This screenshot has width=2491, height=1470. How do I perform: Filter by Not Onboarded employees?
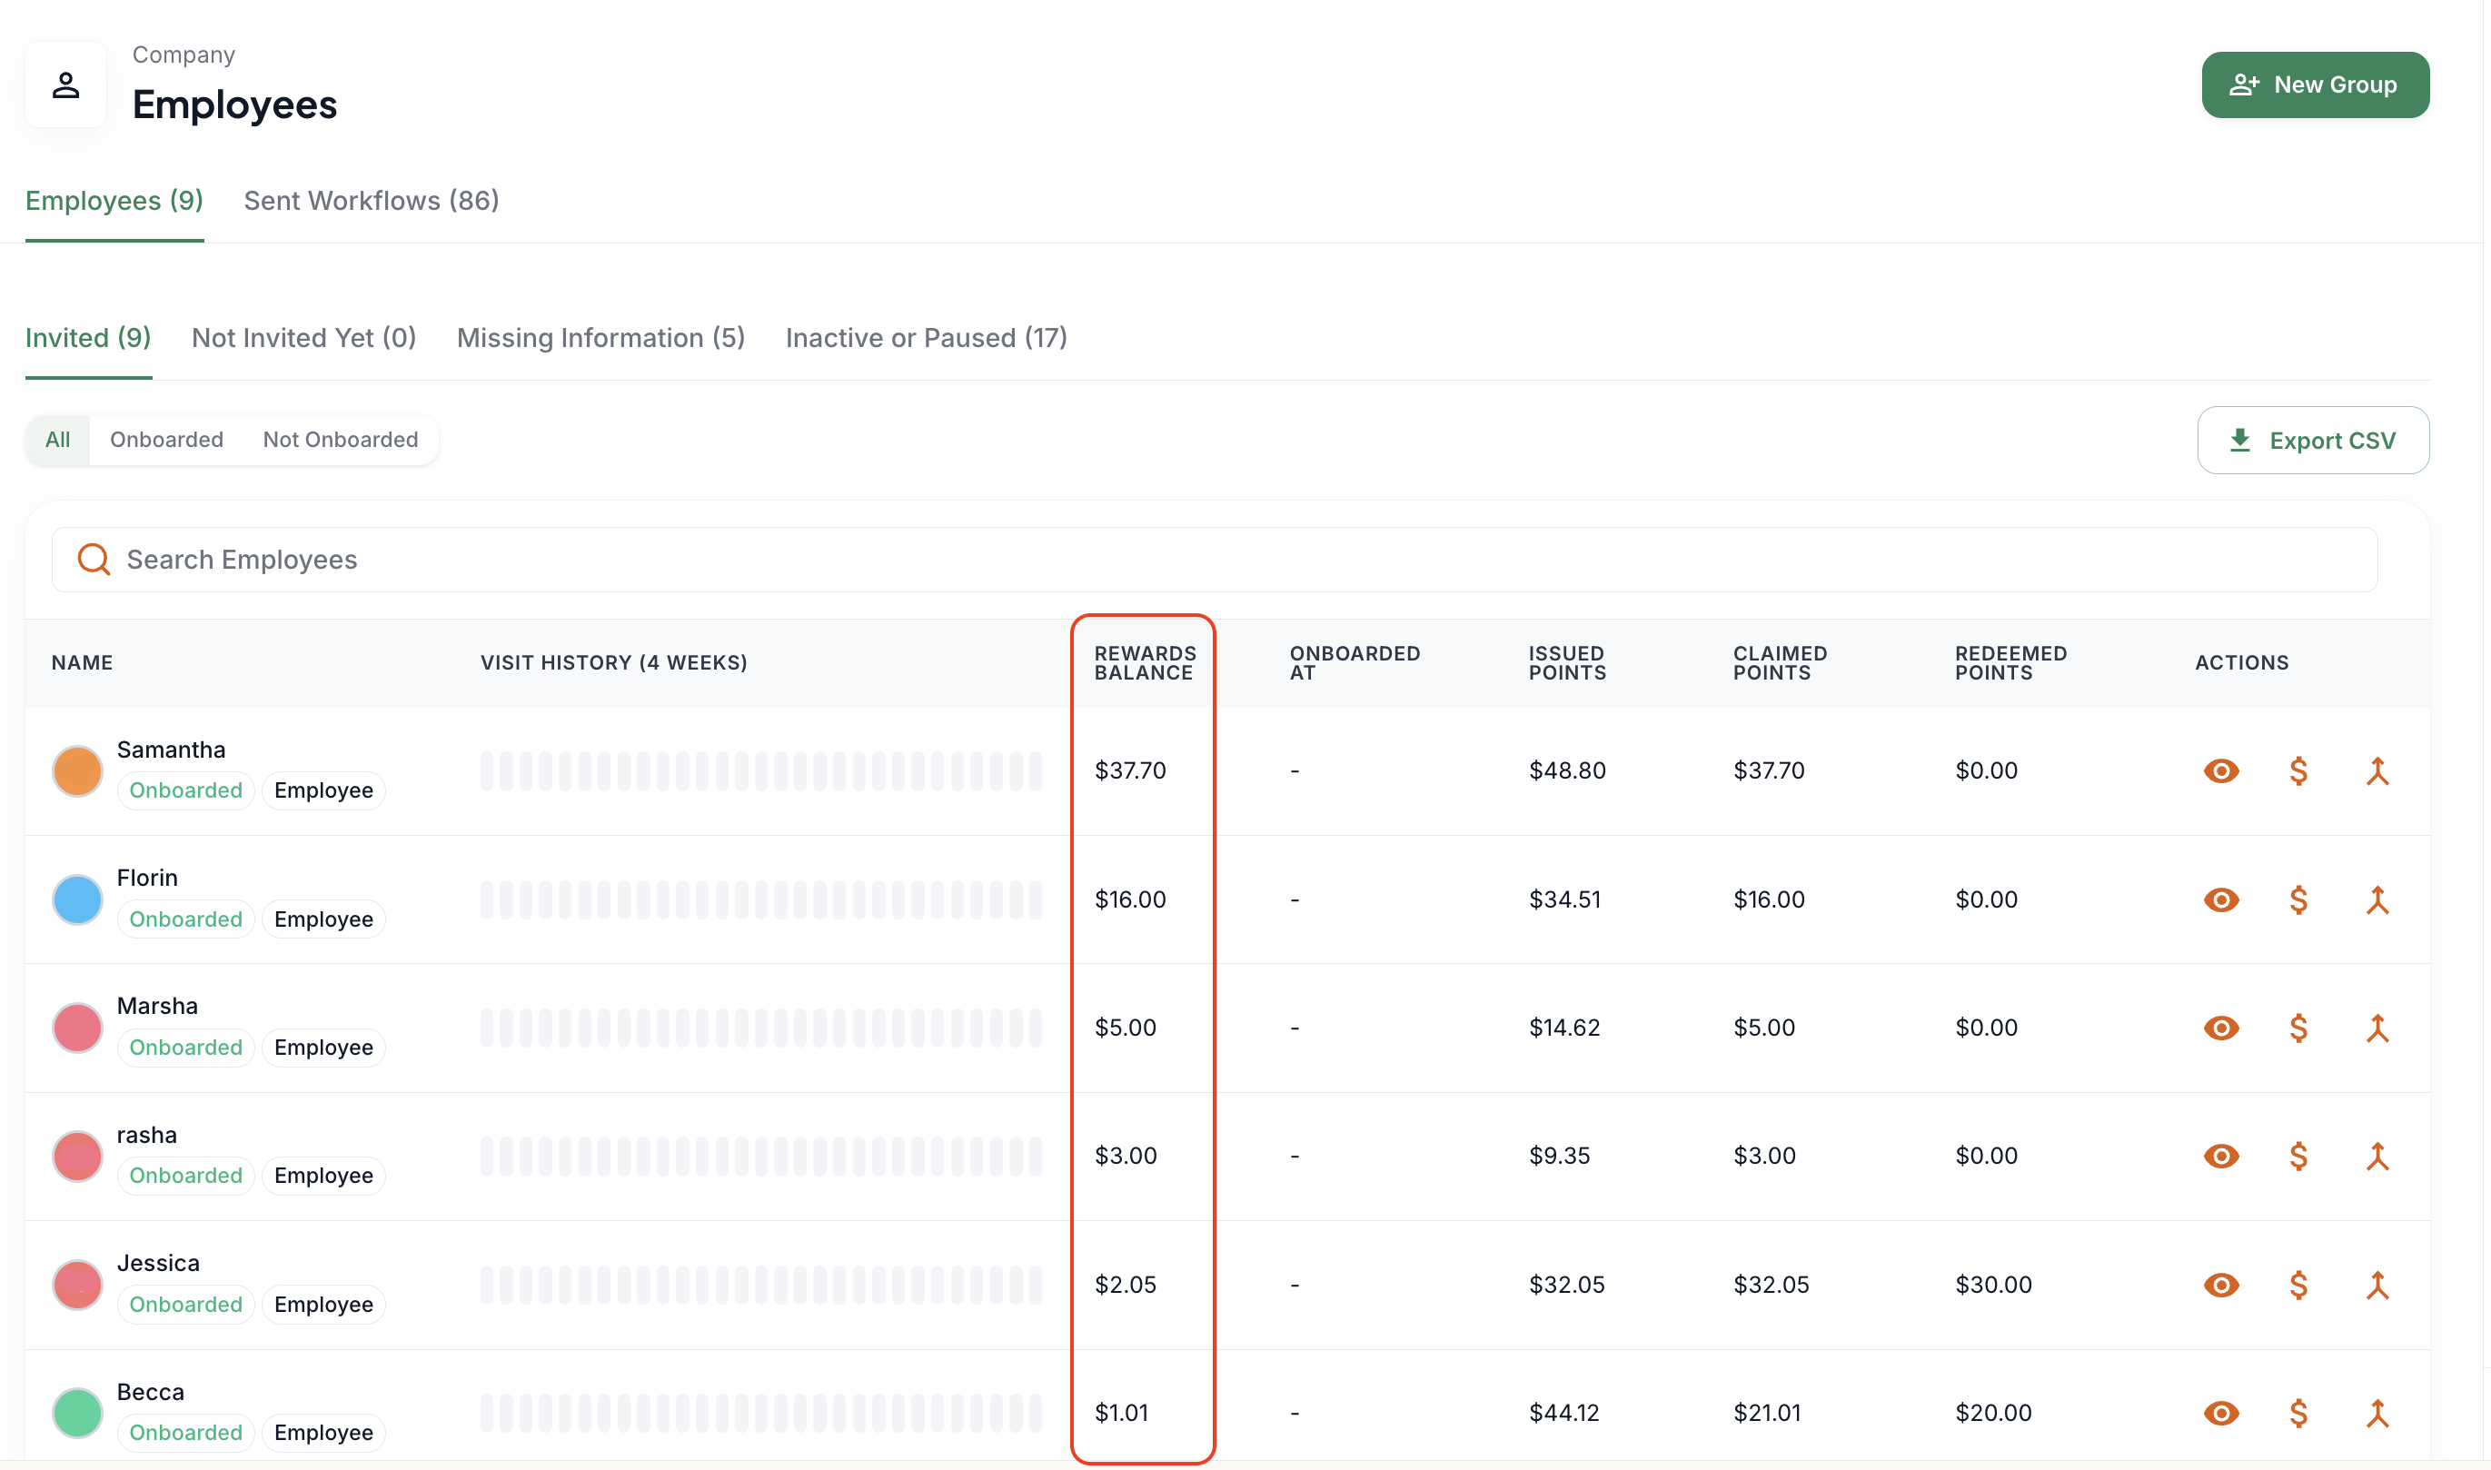click(341, 440)
